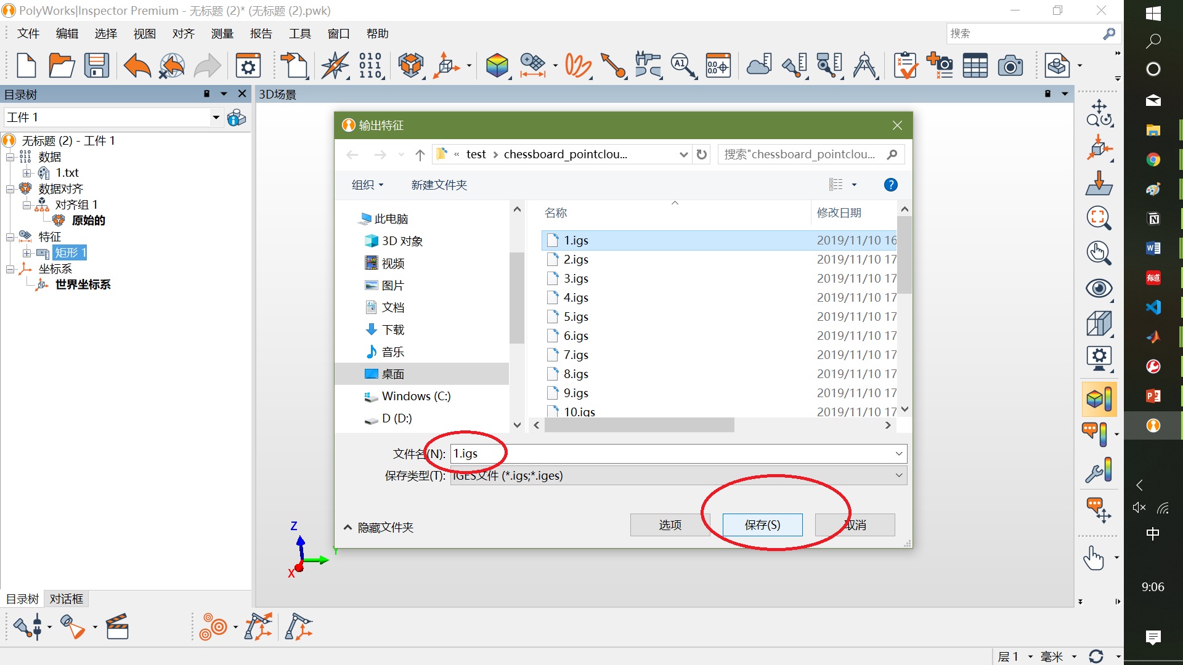Open the camera snapshot tool
The image size is (1183, 665).
[x=1010, y=65]
